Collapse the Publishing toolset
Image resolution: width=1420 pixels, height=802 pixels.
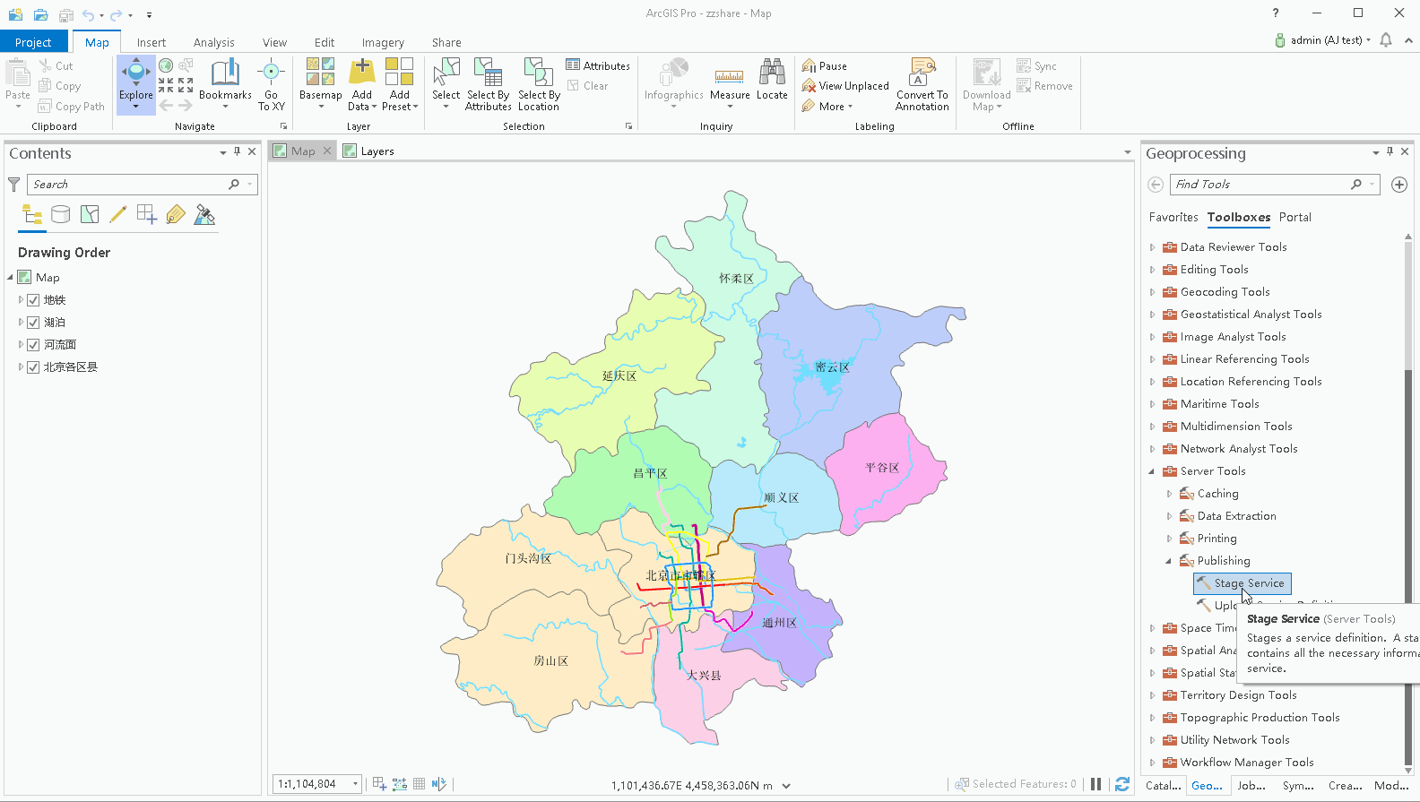[x=1169, y=561]
